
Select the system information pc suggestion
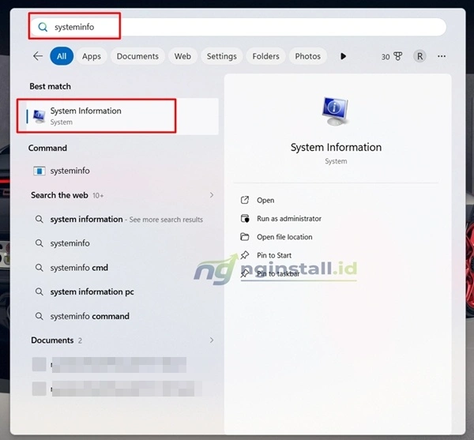(122, 292)
